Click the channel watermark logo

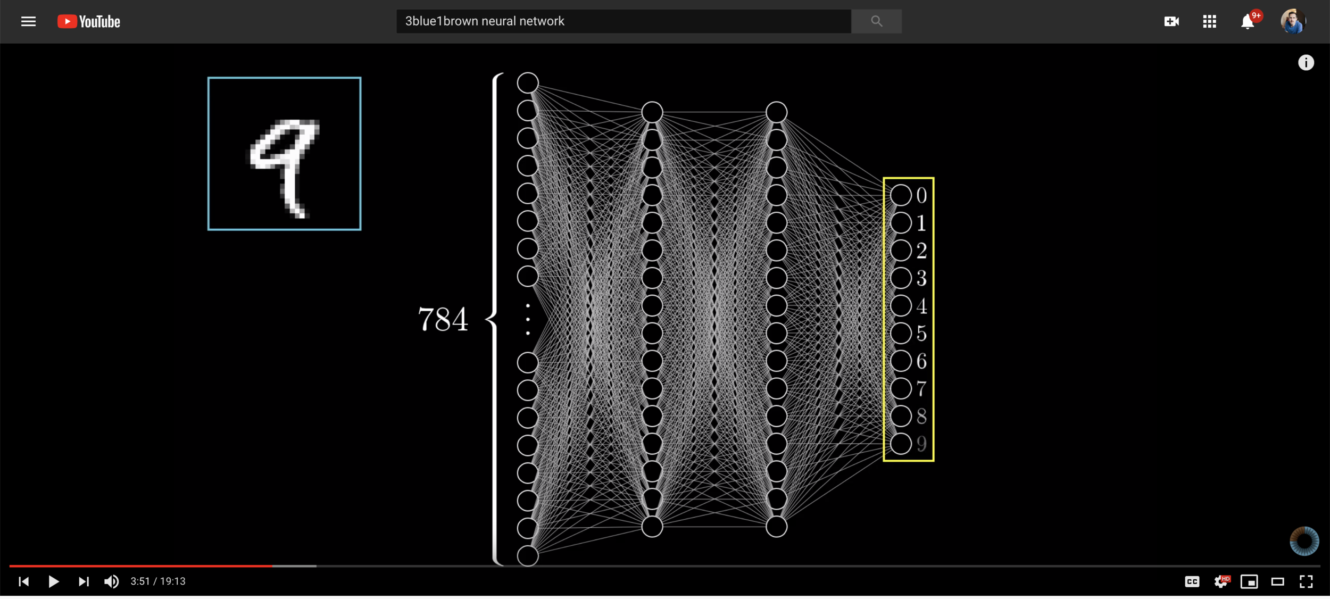click(x=1304, y=542)
